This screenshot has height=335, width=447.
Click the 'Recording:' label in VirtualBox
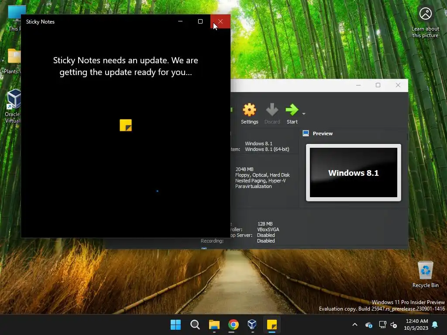212,241
